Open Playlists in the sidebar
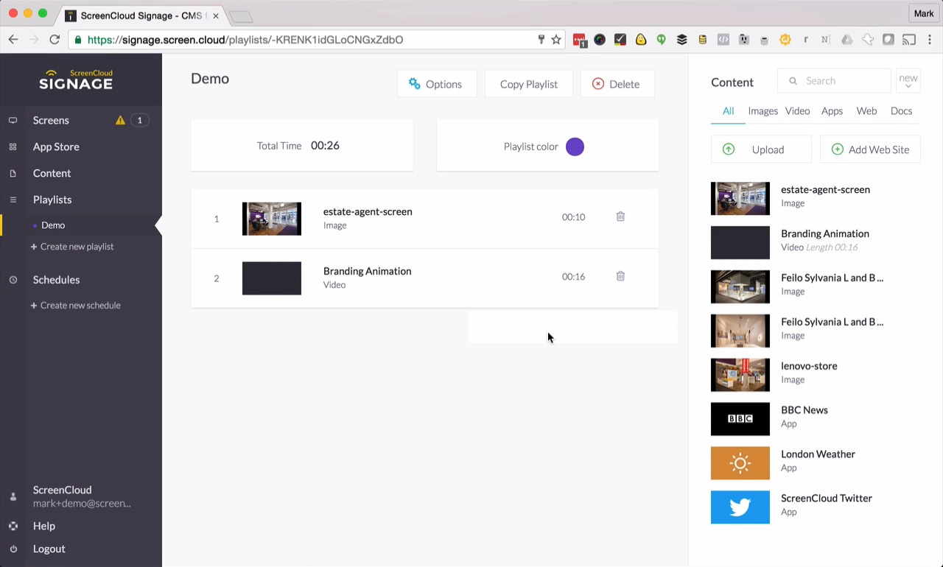The height and width of the screenshot is (567, 943). [x=52, y=200]
